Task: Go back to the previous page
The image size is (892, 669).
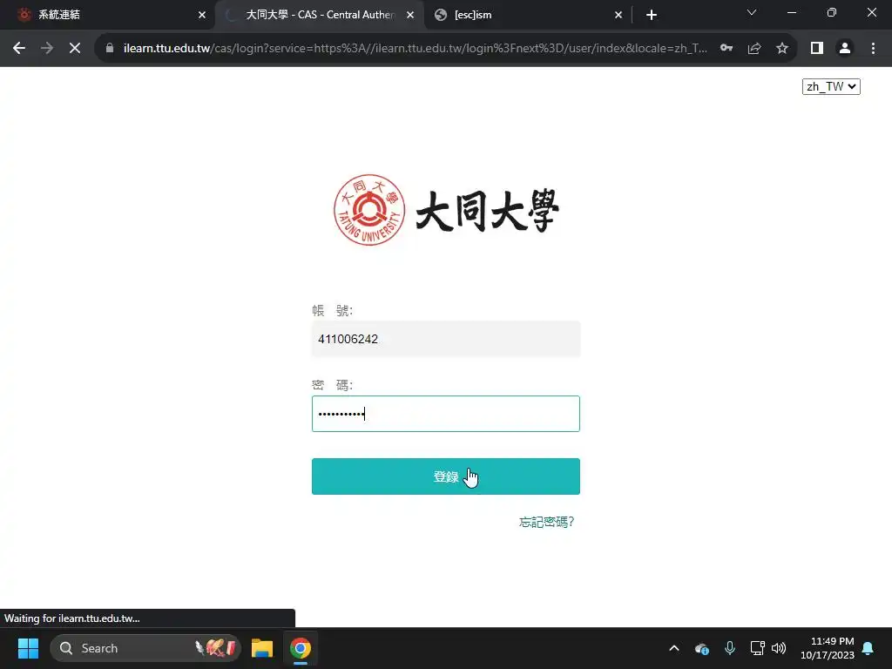Action: pyautogui.click(x=19, y=49)
